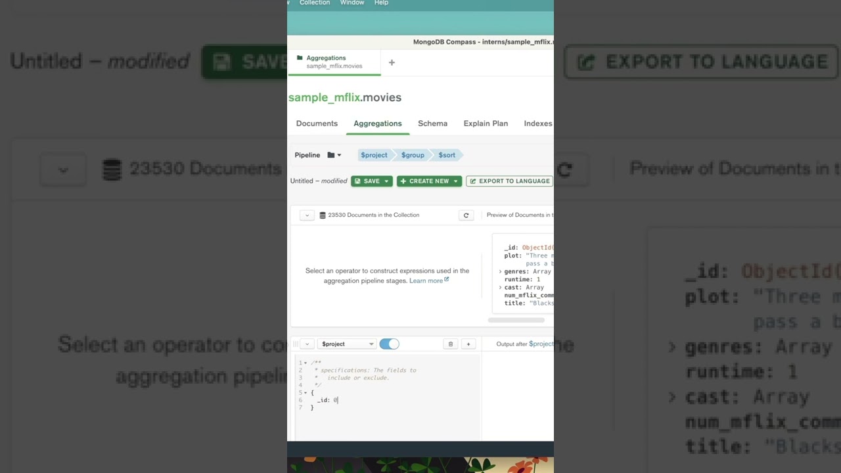Viewport: 841px width, 473px height.
Task: Collapse the $project stage card
Action: click(x=307, y=344)
